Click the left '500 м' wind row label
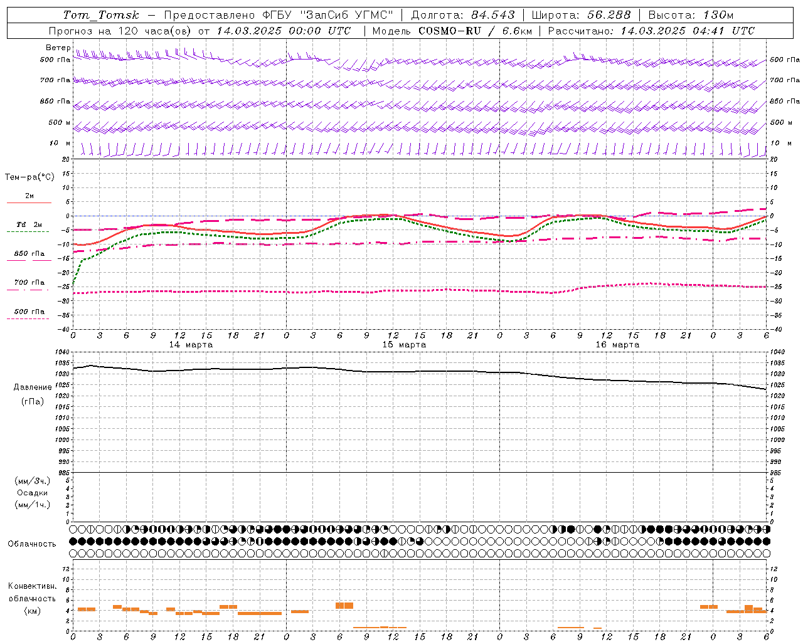Image resolution: width=803 pixels, height=642 pixels. pos(60,122)
